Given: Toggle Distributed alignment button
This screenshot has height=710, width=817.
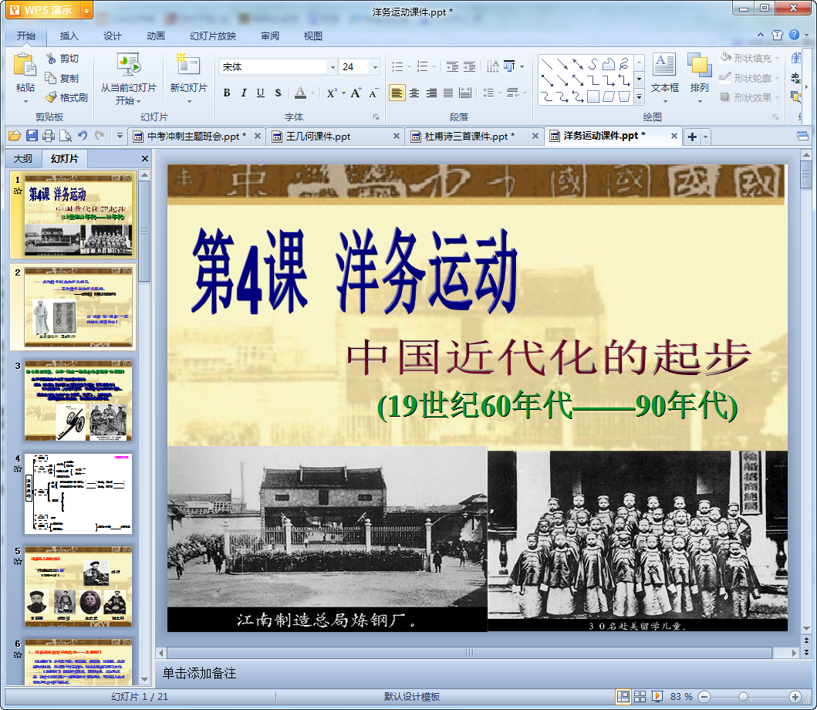Looking at the screenshot, I should pyautogui.click(x=465, y=93).
